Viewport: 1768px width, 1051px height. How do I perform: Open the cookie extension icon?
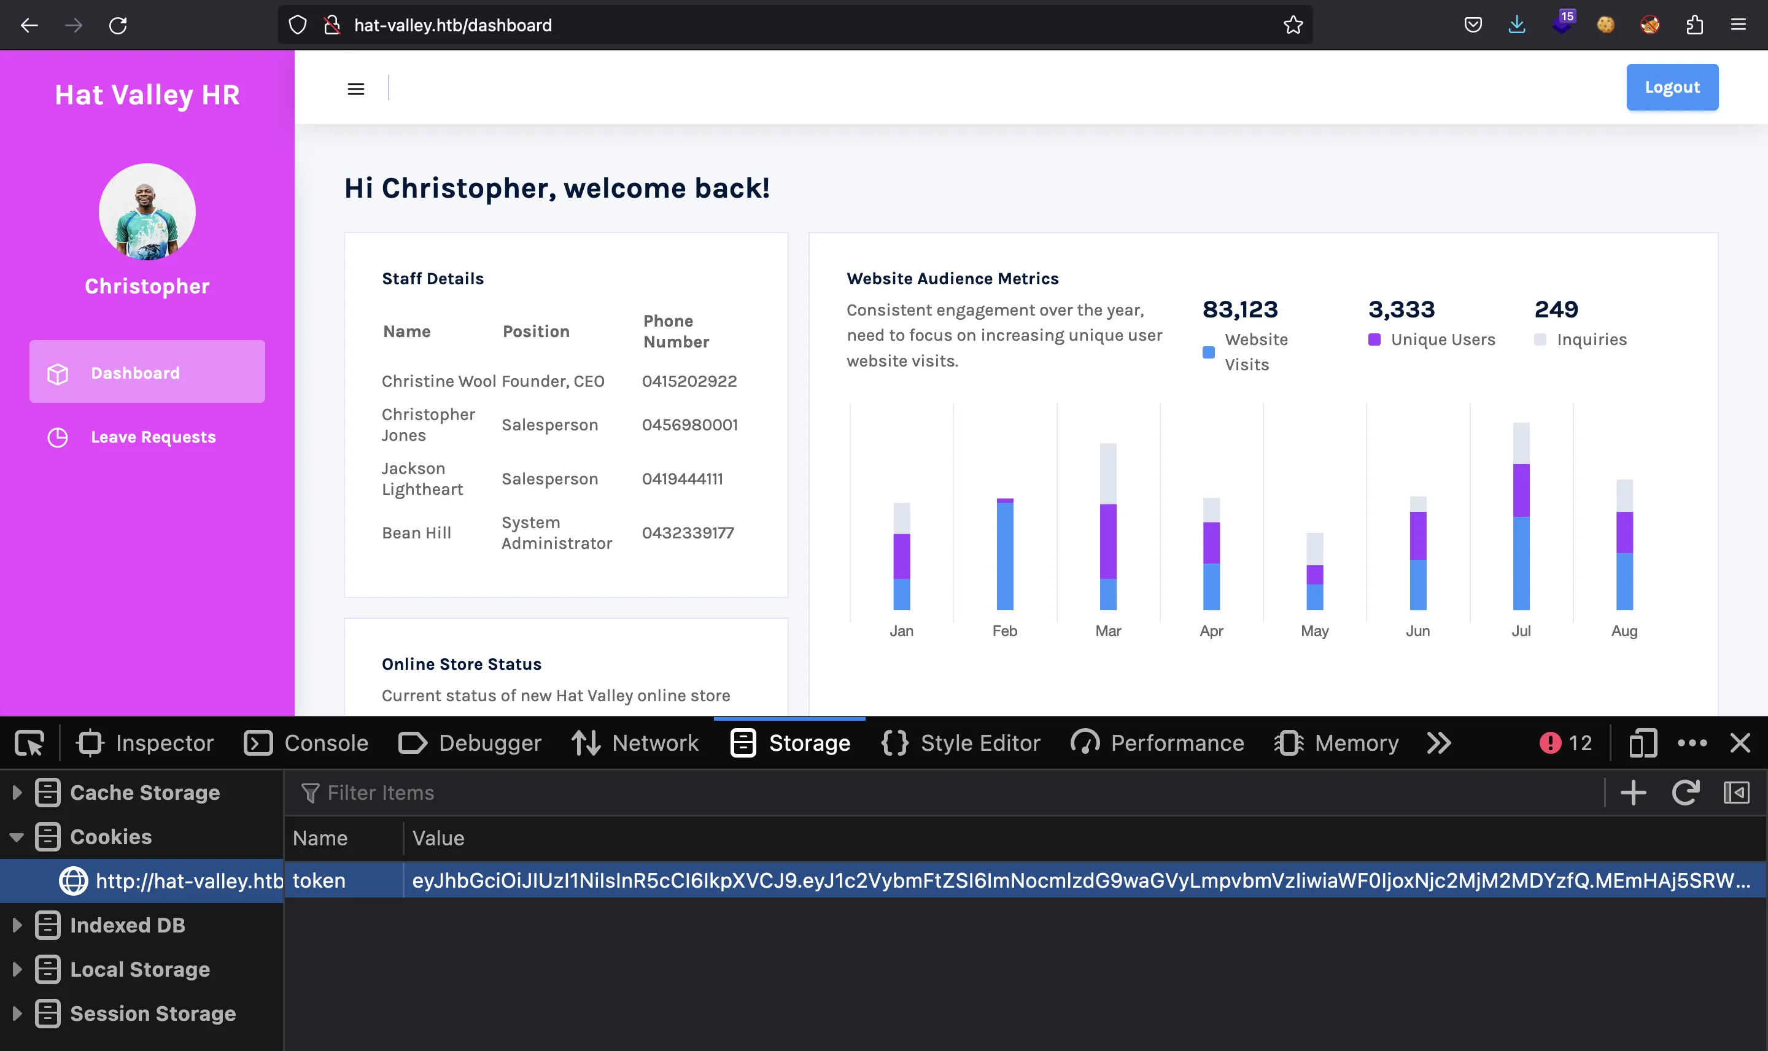point(1606,26)
